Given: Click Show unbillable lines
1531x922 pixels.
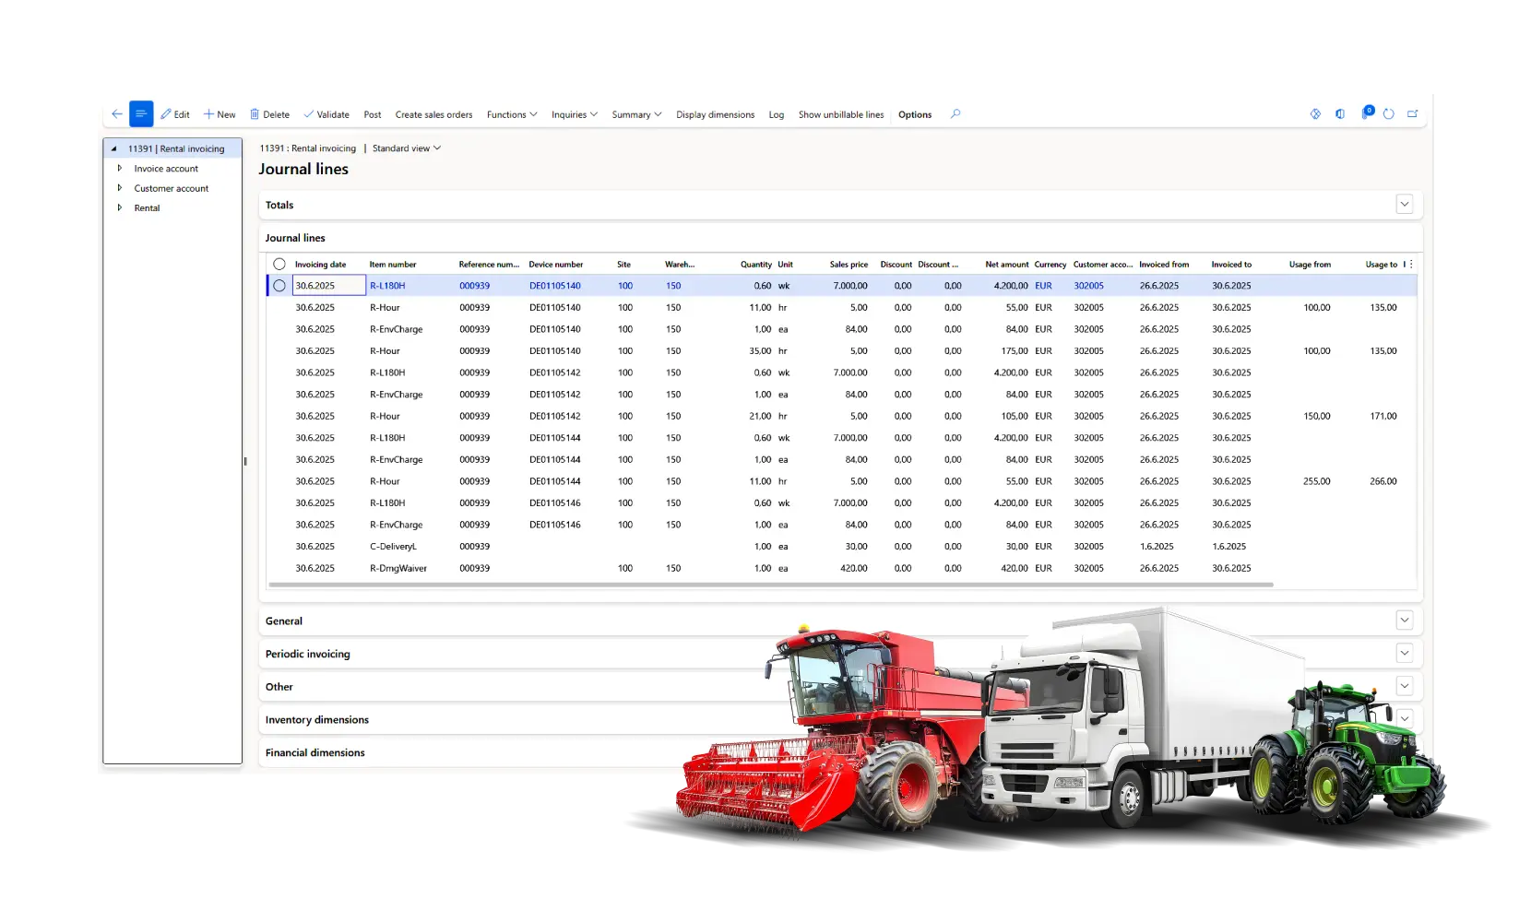Looking at the screenshot, I should [841, 114].
